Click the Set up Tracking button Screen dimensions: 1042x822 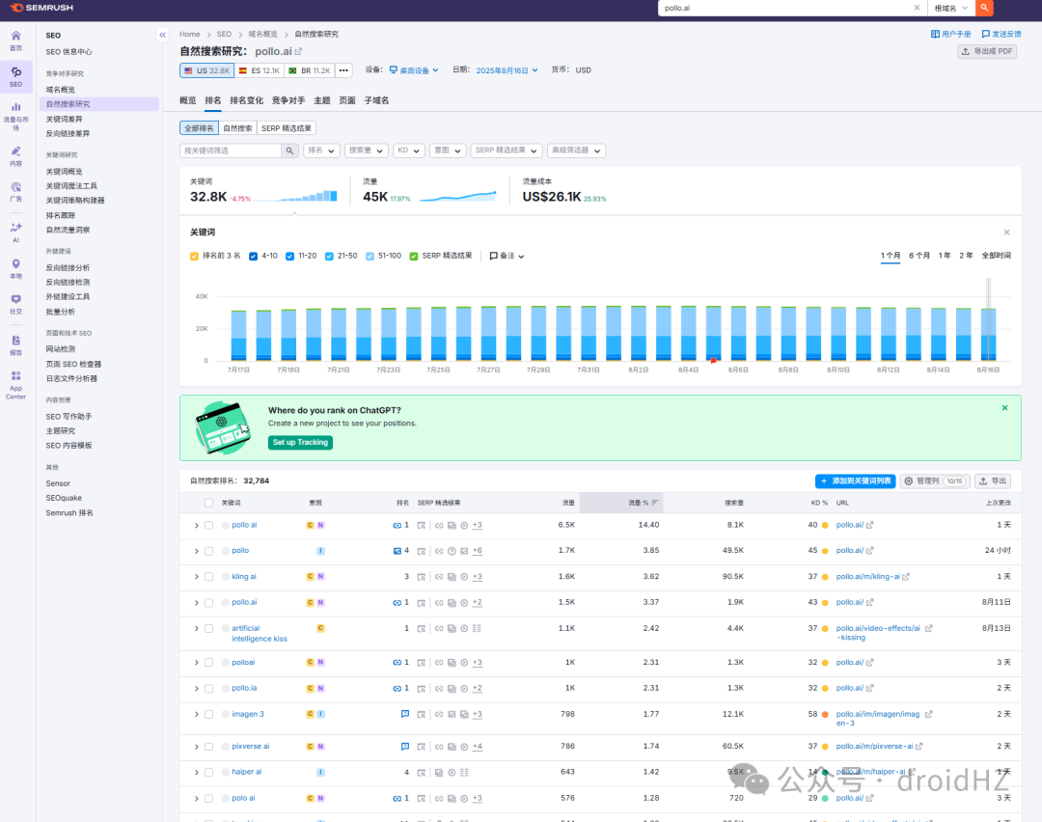click(x=300, y=443)
